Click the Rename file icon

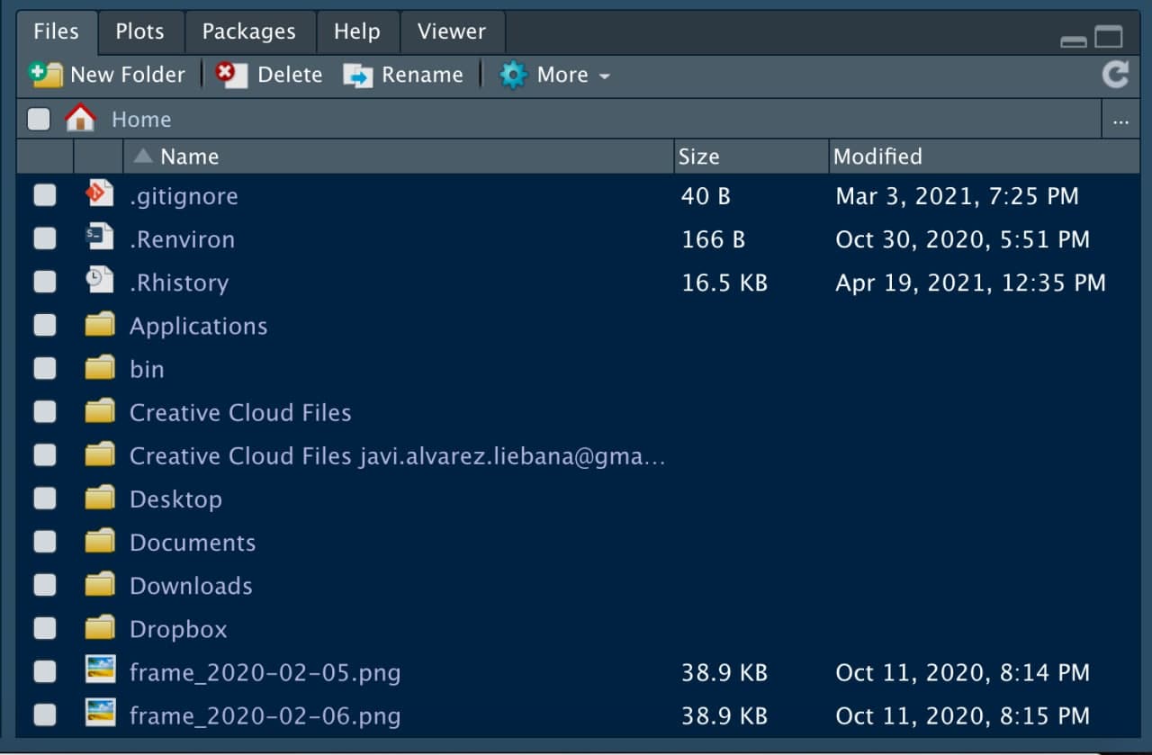click(x=357, y=75)
